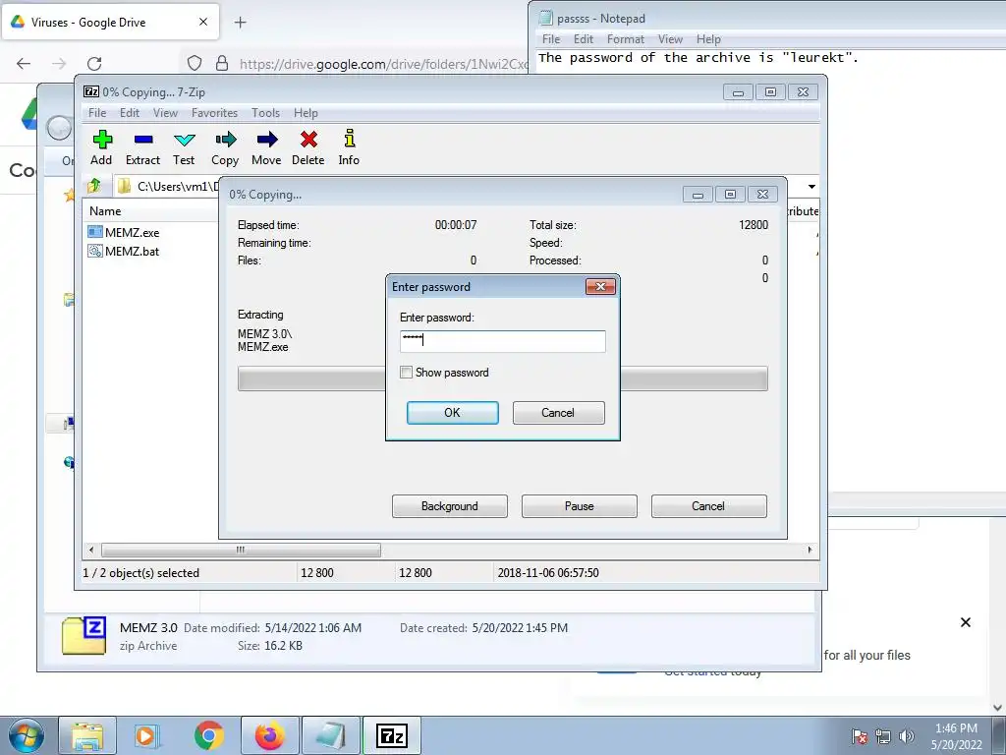The height and width of the screenshot is (755, 1006).
Task: Open the Notepad Format menu
Action: click(626, 39)
